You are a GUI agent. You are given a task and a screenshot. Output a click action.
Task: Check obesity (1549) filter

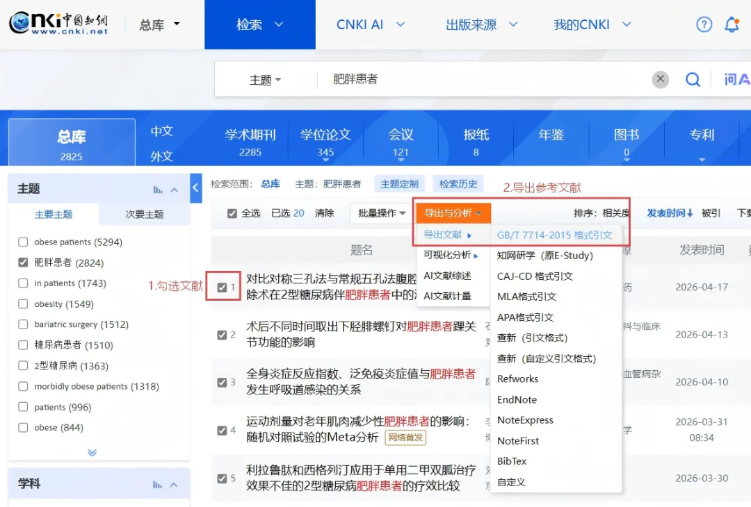(x=23, y=304)
